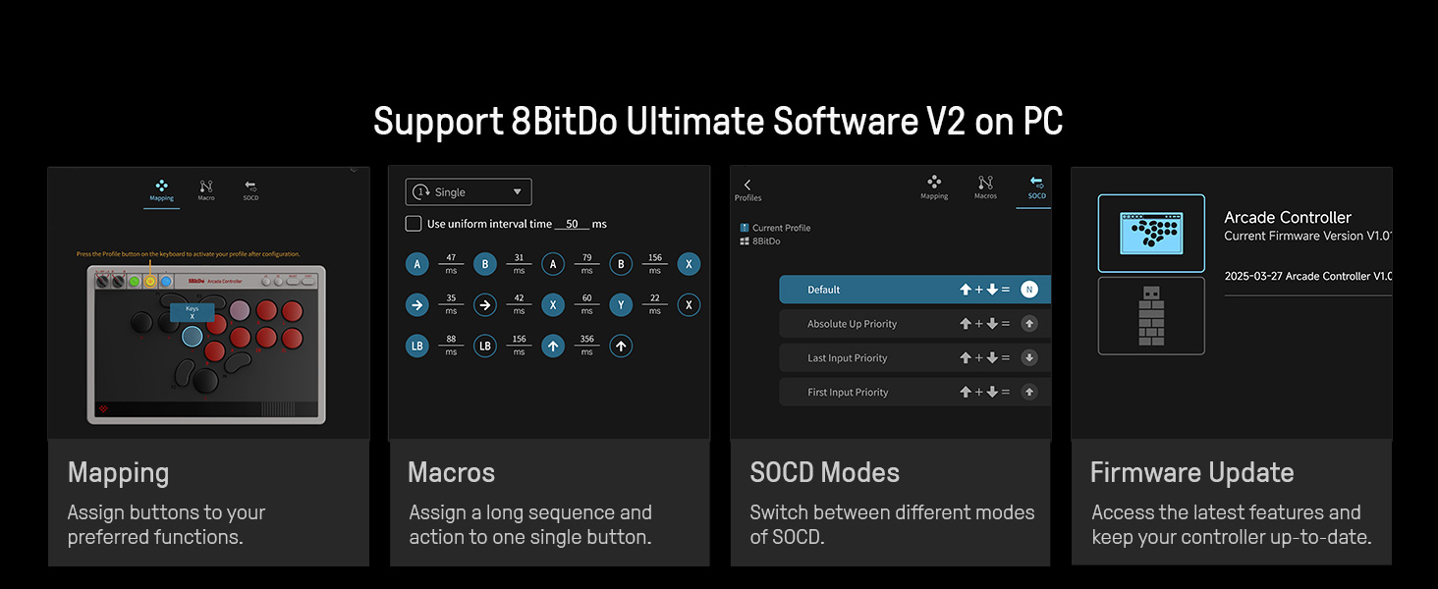This screenshot has width=1438, height=589.
Task: Go back using the arrow above Profiles
Action: tap(747, 185)
